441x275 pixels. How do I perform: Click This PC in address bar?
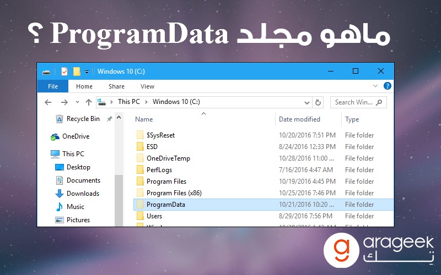[x=129, y=102]
